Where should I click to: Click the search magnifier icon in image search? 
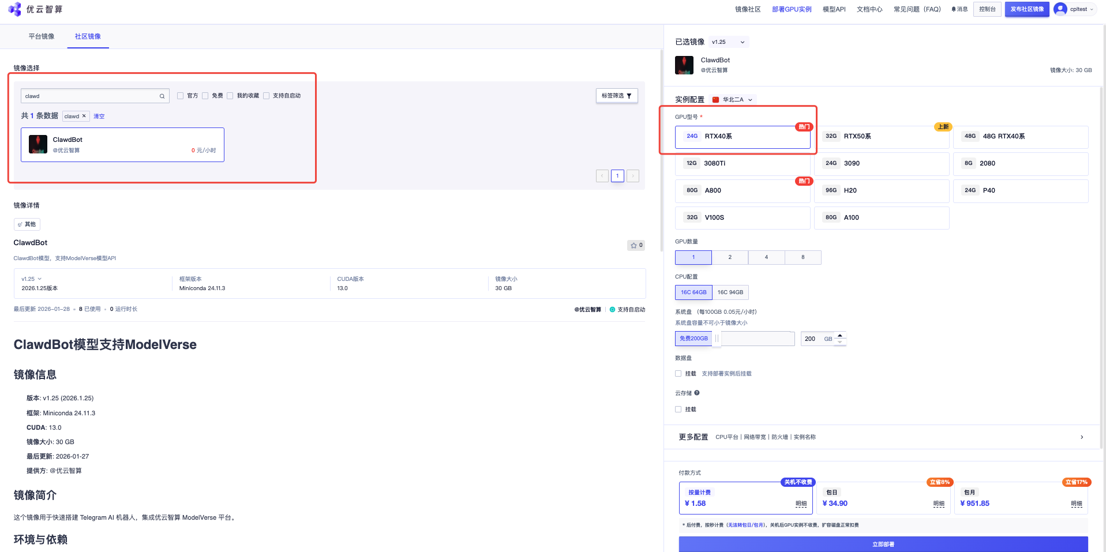(x=162, y=96)
